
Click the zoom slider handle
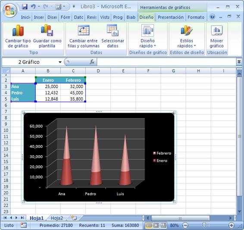[204, 225]
